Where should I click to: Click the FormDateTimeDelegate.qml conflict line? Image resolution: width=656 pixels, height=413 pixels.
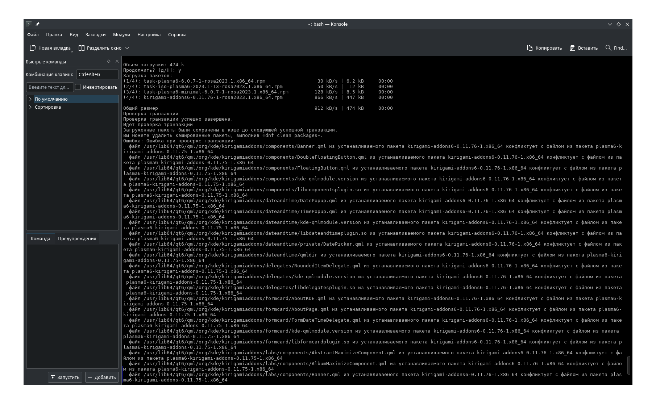tap(373, 323)
